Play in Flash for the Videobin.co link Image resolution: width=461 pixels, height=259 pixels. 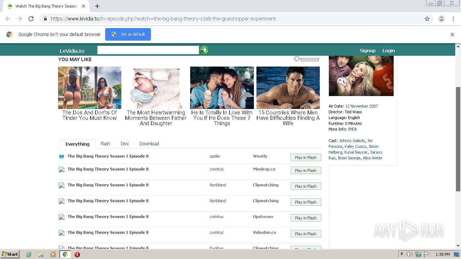point(306,234)
